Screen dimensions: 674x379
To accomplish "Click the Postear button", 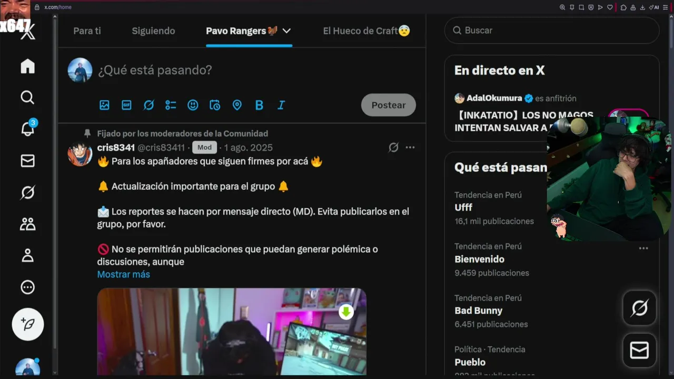I will tap(389, 105).
